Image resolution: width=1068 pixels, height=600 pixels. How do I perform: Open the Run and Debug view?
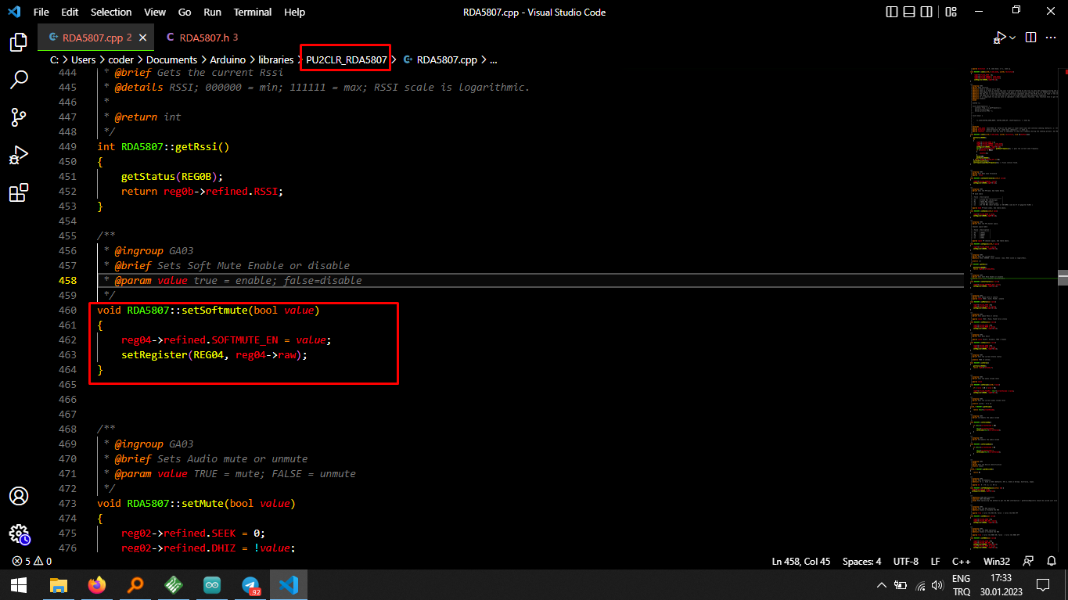pos(19,155)
